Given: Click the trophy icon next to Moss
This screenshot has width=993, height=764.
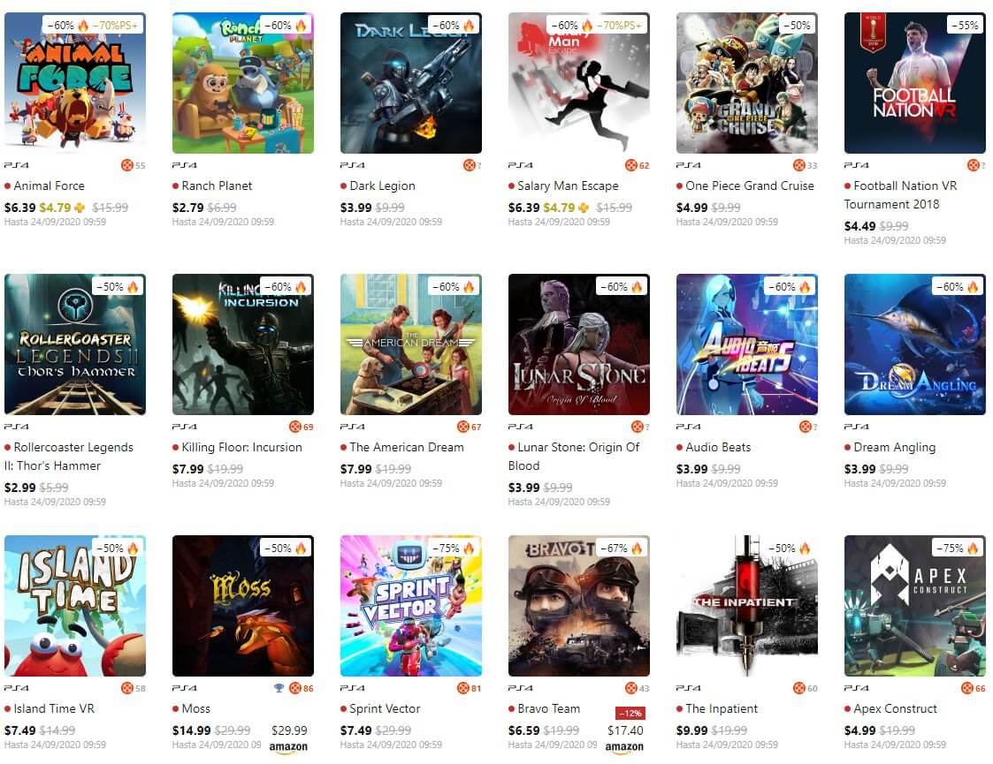Looking at the screenshot, I should (279, 687).
